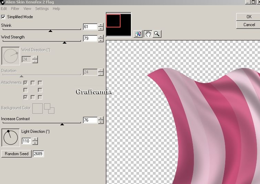This screenshot has height=184, width=260.
Task: Toggle the bottom-left Attachments checkbox
Action: pos(25,97)
